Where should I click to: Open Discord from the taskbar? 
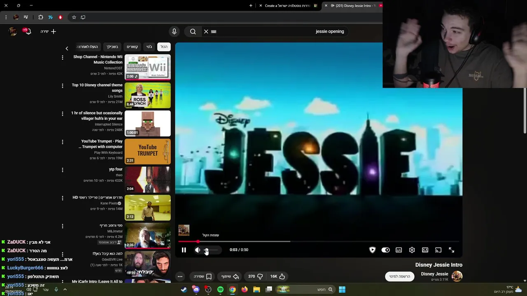(x=196, y=289)
